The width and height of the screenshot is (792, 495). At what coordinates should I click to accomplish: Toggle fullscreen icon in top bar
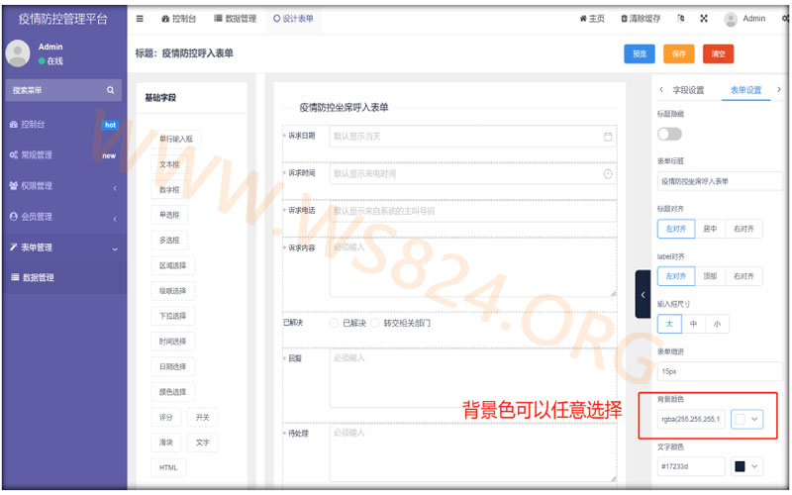tap(704, 19)
